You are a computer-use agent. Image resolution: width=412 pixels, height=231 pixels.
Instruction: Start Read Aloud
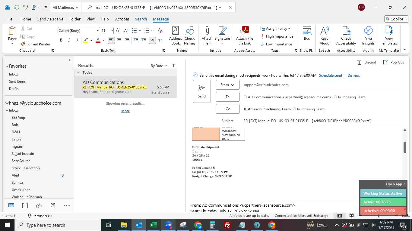[x=325, y=35]
